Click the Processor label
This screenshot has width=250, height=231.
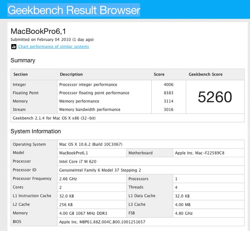point(22,161)
